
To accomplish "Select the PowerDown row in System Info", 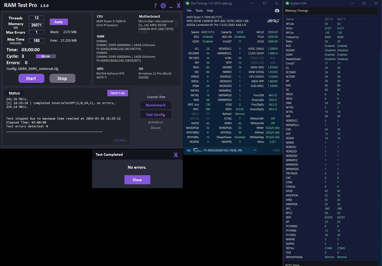I will pyautogui.click(x=330, y=59).
